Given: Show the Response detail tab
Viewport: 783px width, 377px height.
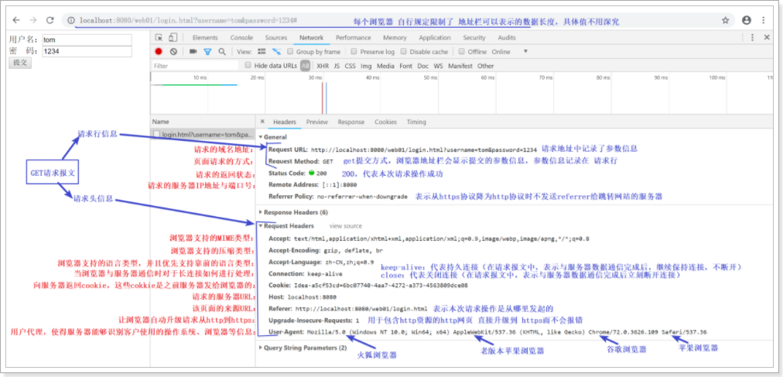Looking at the screenshot, I should (351, 122).
